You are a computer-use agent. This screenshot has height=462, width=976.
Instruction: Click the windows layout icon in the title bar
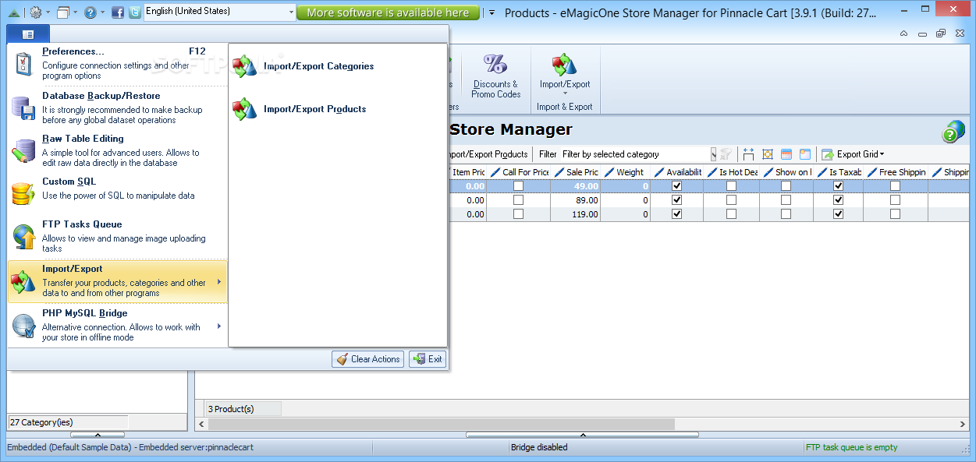click(63, 12)
